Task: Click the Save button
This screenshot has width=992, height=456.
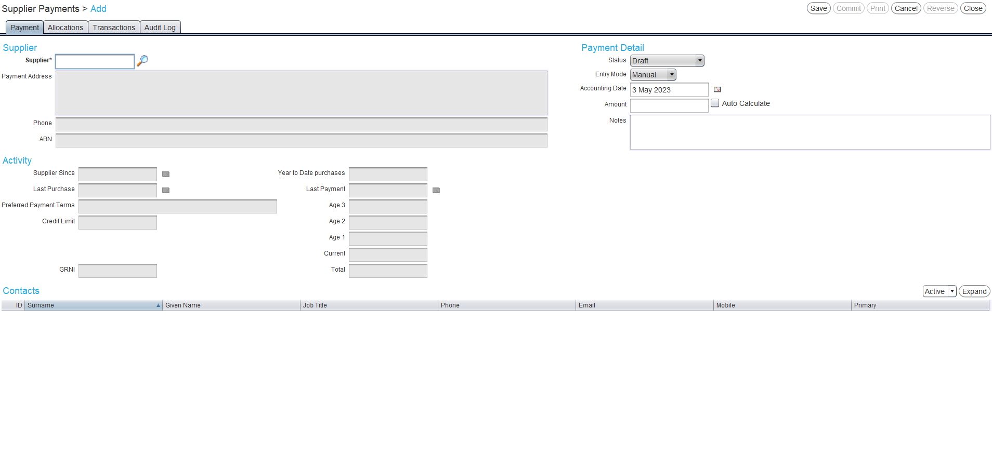Action: pyautogui.click(x=818, y=8)
